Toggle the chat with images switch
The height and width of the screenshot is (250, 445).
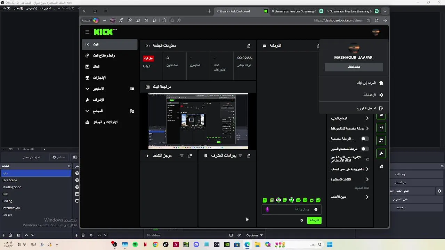[x=364, y=149]
